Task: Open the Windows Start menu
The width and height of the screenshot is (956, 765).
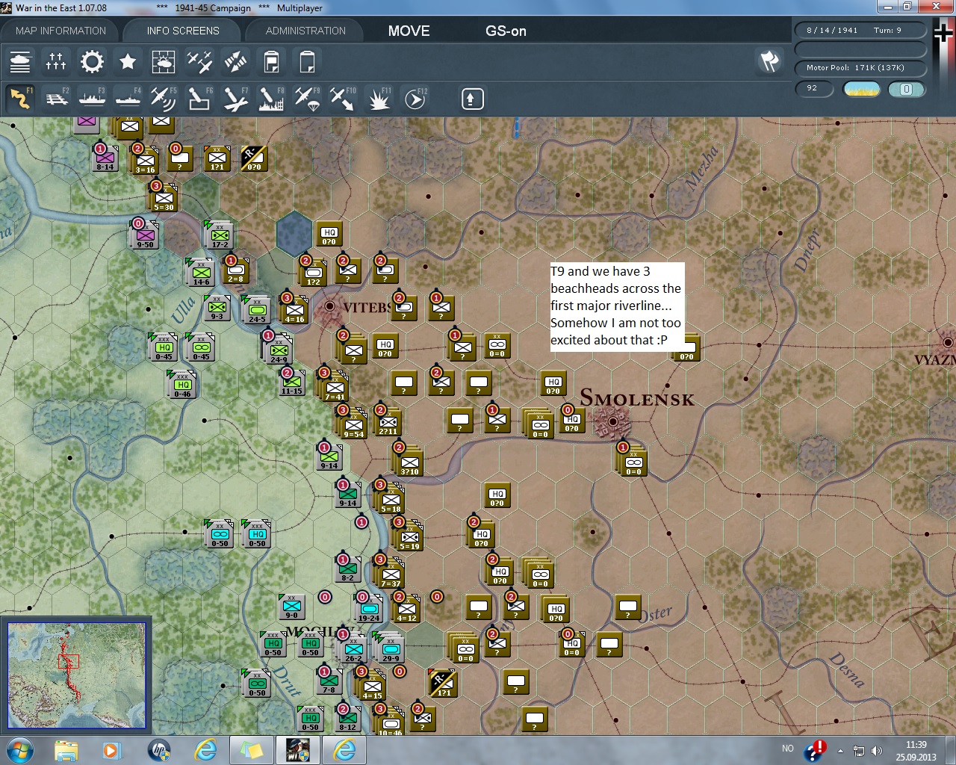Action: click(x=19, y=749)
